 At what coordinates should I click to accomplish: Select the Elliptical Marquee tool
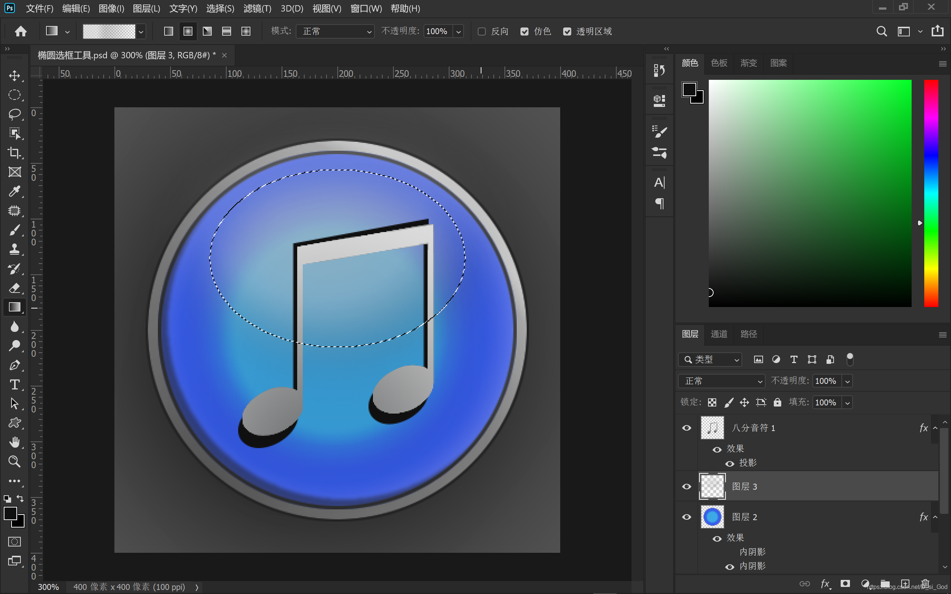coord(14,95)
